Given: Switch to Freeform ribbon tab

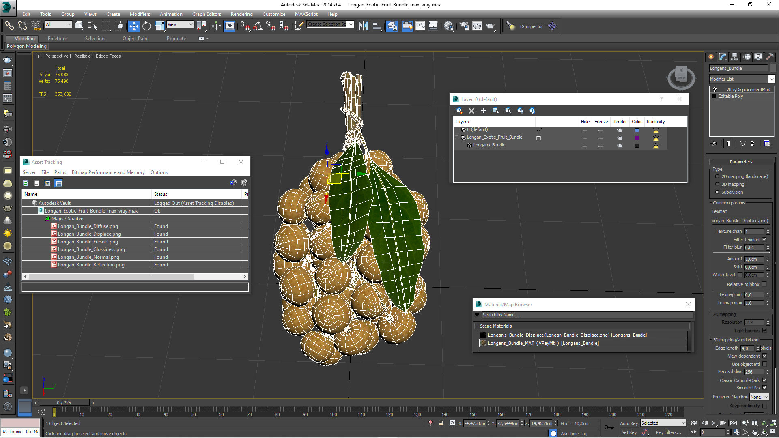Looking at the screenshot, I should [57, 39].
